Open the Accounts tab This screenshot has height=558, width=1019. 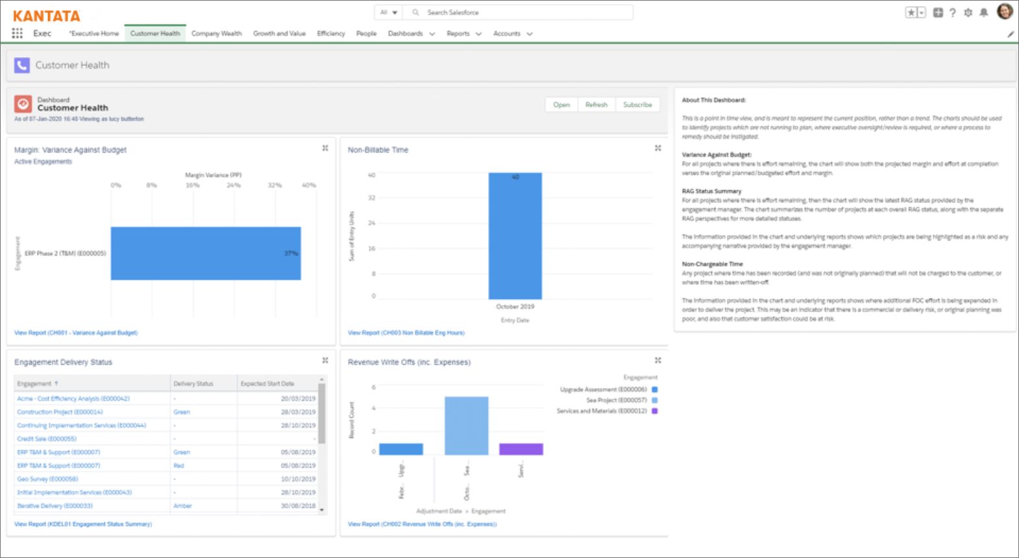[x=507, y=34]
